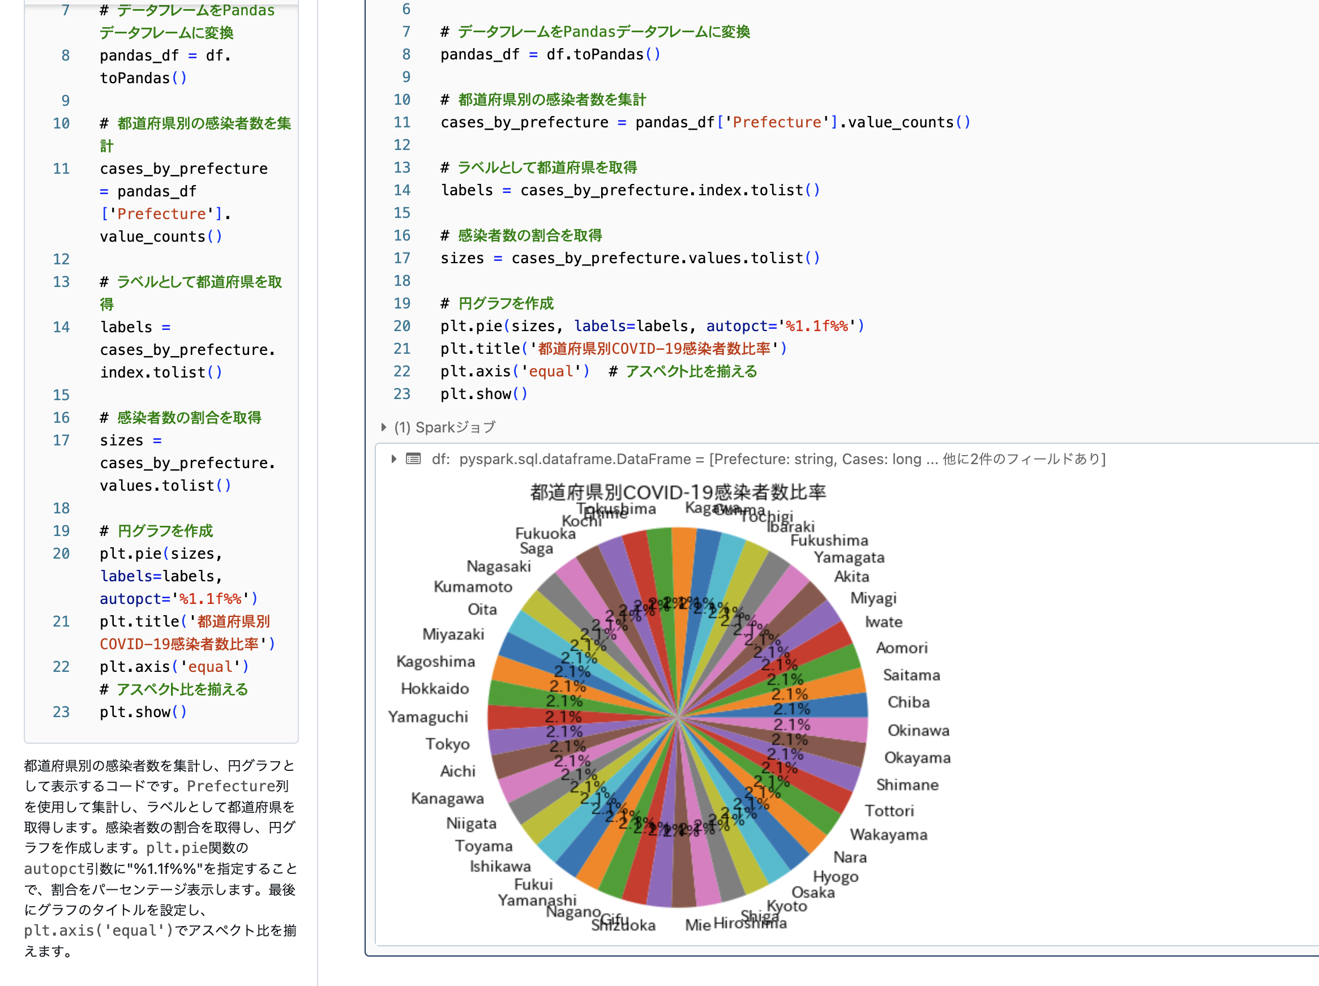
Task: Click line number 11 in the left pane
Action: [x=61, y=169]
